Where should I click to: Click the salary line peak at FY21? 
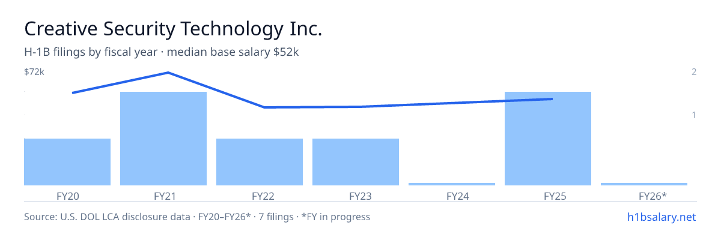[168, 73]
